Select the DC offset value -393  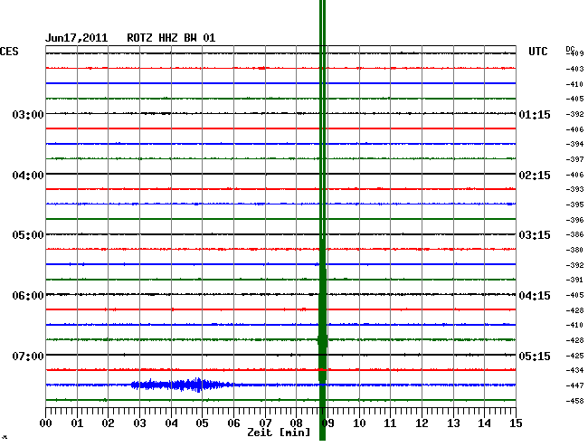574,189
